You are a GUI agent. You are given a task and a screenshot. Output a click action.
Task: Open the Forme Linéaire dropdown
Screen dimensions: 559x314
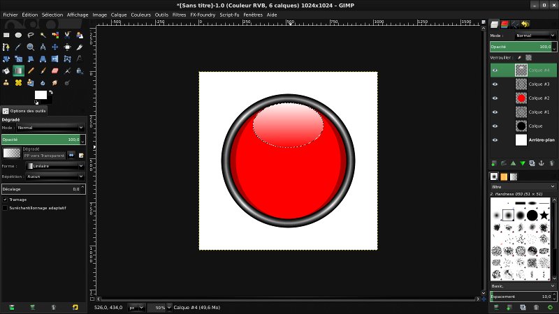tap(55, 166)
